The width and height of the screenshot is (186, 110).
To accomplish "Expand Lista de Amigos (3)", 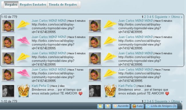I will (161, 106).
